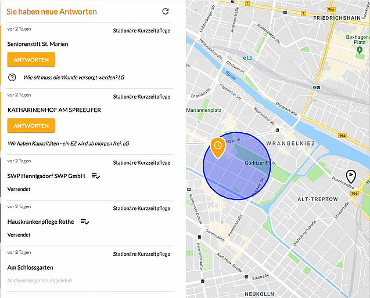Click the Görlitzer Park label on map

click(x=259, y=162)
